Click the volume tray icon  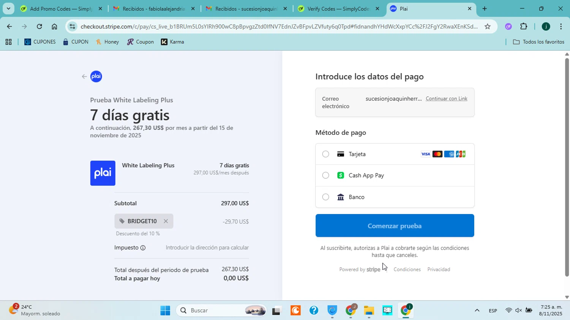[519, 311]
